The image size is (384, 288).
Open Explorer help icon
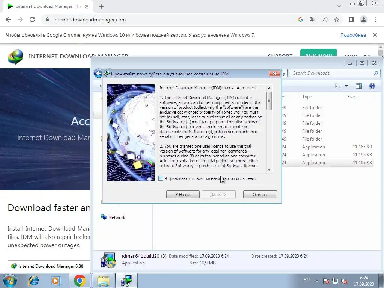372,86
